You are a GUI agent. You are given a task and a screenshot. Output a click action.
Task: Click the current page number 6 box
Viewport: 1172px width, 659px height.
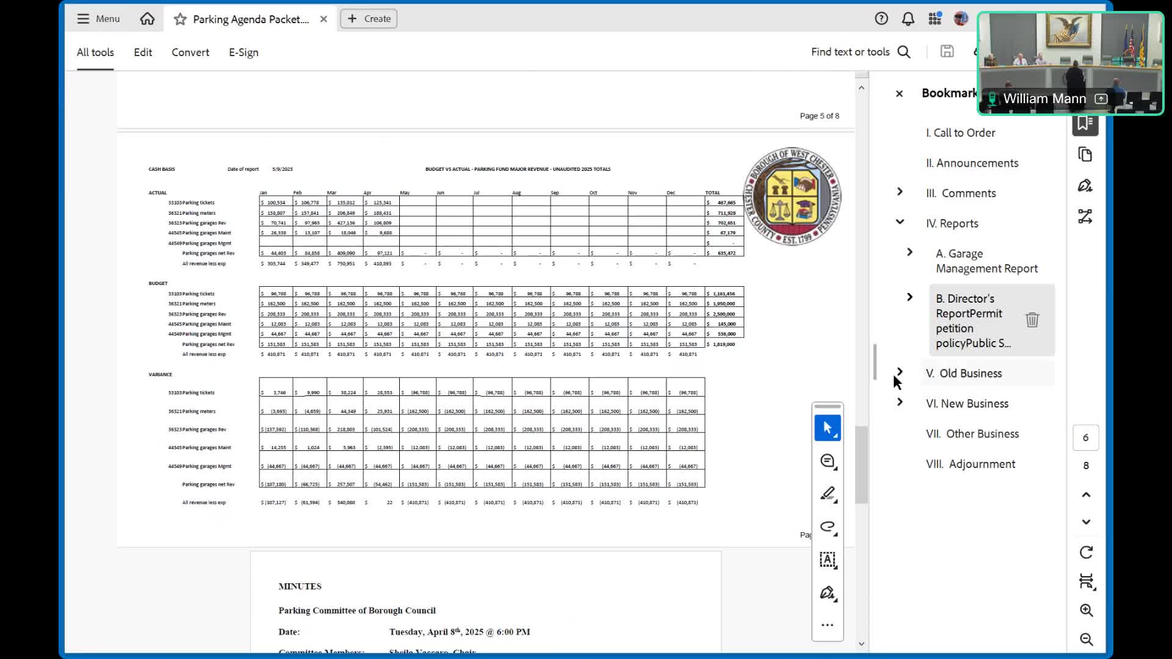[x=1085, y=438]
